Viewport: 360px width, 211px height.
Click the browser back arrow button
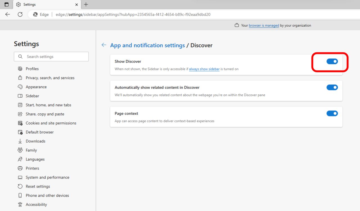[8, 14]
